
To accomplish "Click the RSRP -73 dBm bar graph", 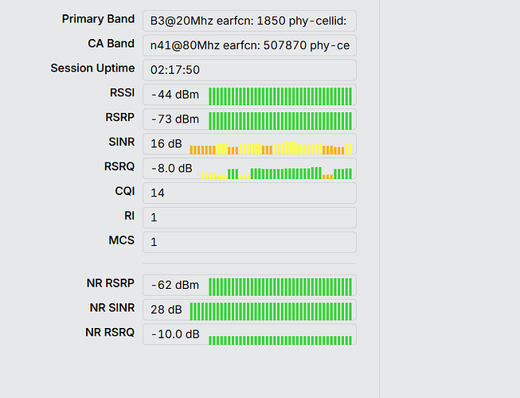I will pos(280,121).
